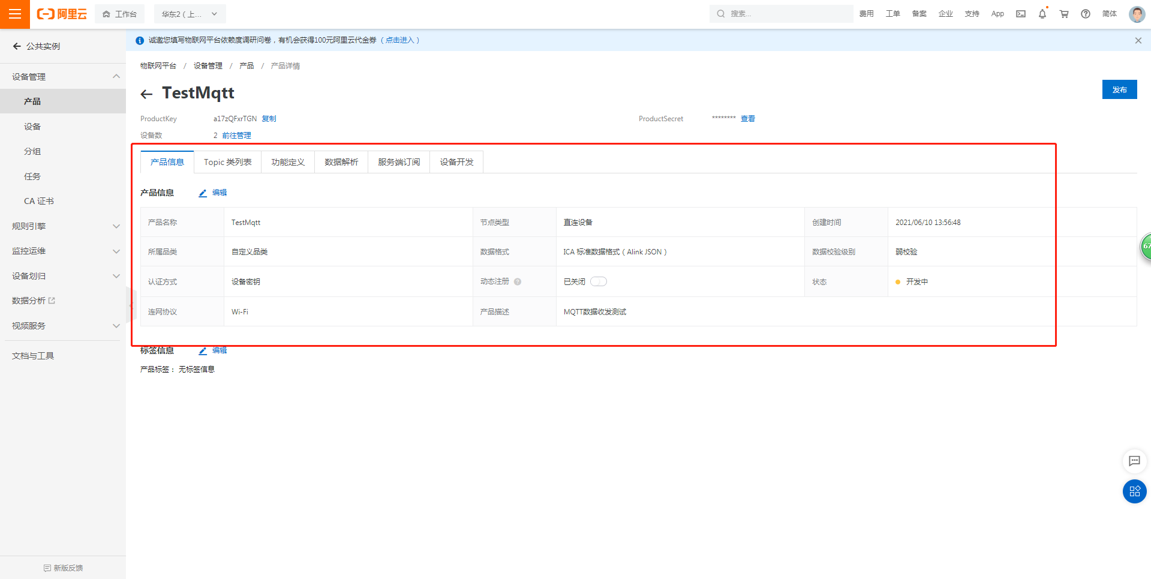1151x579 pixels.
Task: Click 物联网平台 breadcrumb
Action: tap(158, 66)
